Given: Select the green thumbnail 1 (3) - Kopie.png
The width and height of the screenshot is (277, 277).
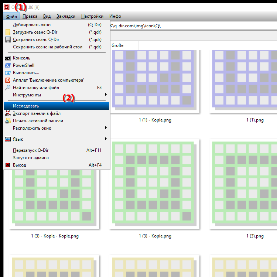Looking at the screenshot, I should click(x=154, y=184).
